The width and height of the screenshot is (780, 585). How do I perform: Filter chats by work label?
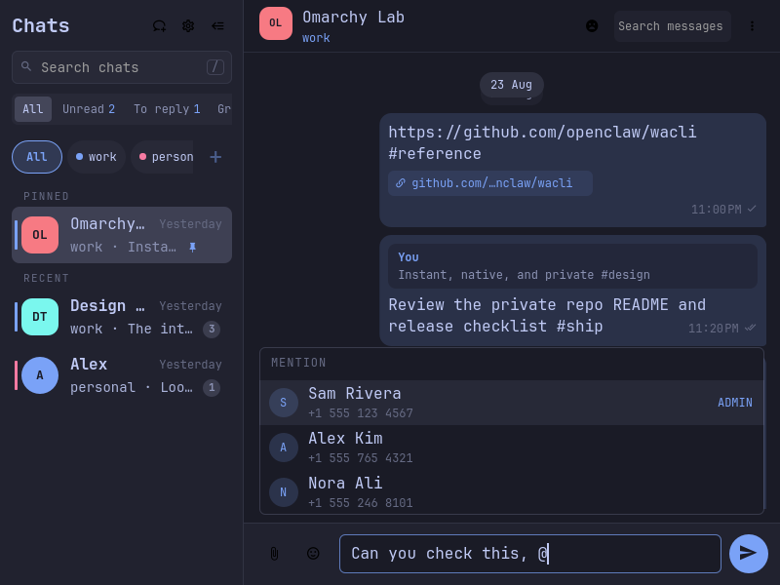coord(97,157)
